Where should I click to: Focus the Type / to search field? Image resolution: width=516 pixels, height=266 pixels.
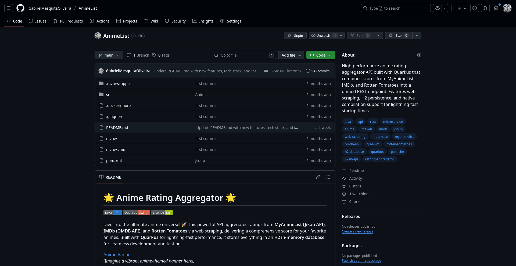click(x=396, y=8)
